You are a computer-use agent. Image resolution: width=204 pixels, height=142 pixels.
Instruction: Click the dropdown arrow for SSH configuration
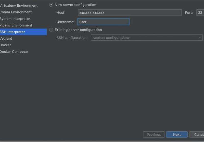pos(199,38)
